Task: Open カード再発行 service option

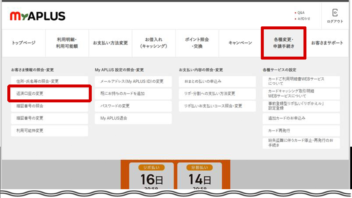Action: click(301, 131)
